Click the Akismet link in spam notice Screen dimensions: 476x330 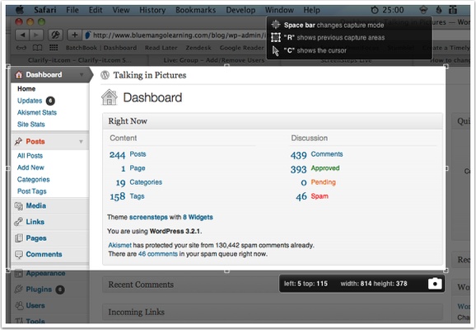pyautogui.click(x=120, y=245)
